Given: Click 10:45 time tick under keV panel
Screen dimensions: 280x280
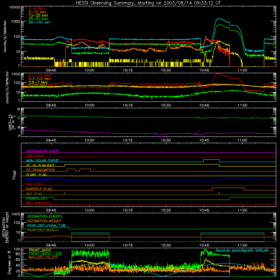Looking at the screenshot, I should coord(204,70).
